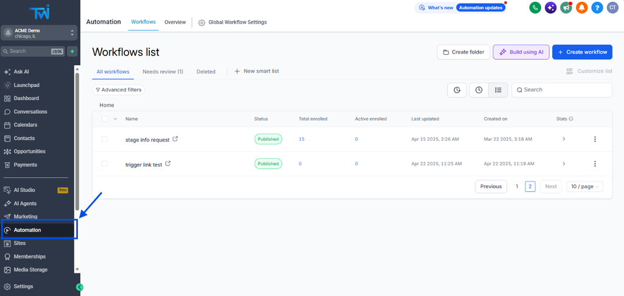Click the list view toggle icon
Image resolution: width=624 pixels, height=296 pixels.
[x=498, y=90]
